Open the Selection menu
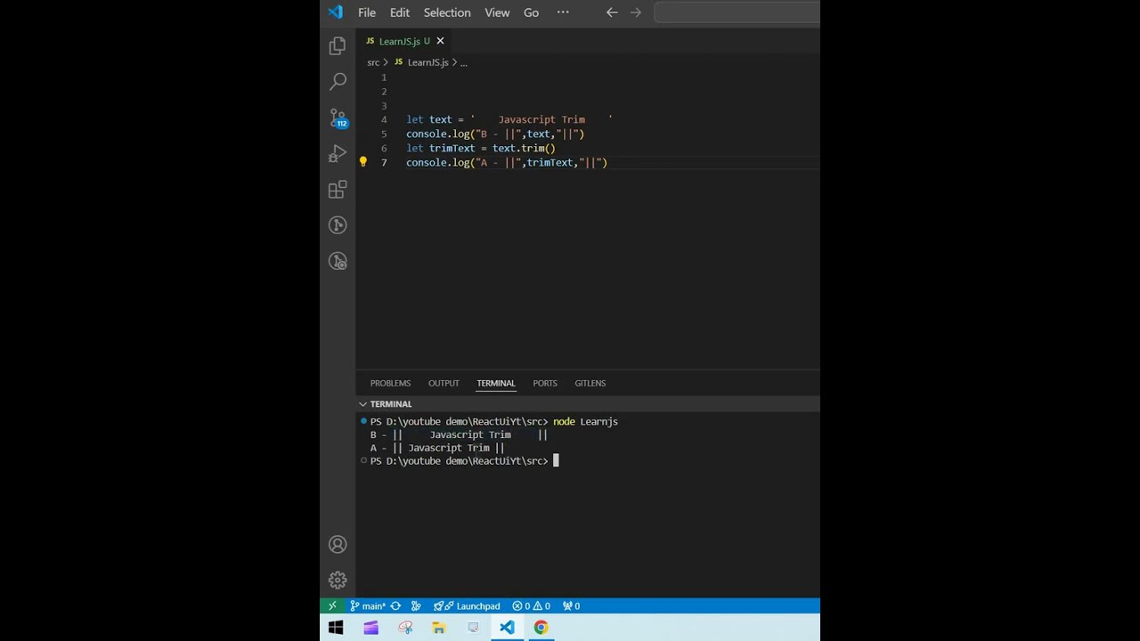This screenshot has width=1140, height=641. coord(447,12)
